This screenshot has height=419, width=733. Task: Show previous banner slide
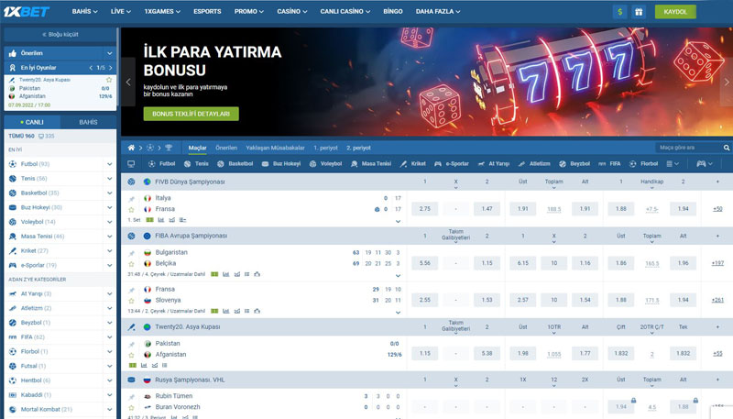(x=128, y=82)
